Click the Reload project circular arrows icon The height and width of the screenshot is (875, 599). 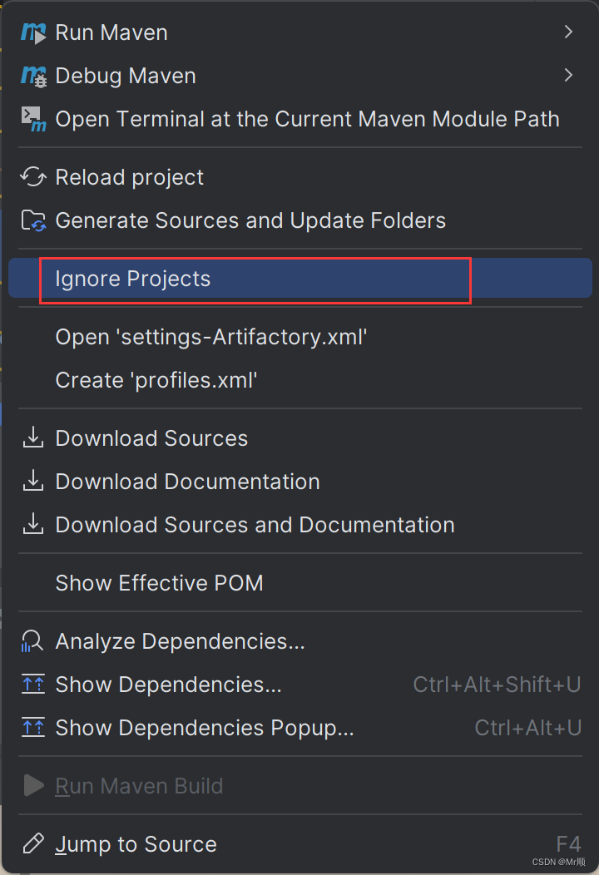tap(32, 176)
